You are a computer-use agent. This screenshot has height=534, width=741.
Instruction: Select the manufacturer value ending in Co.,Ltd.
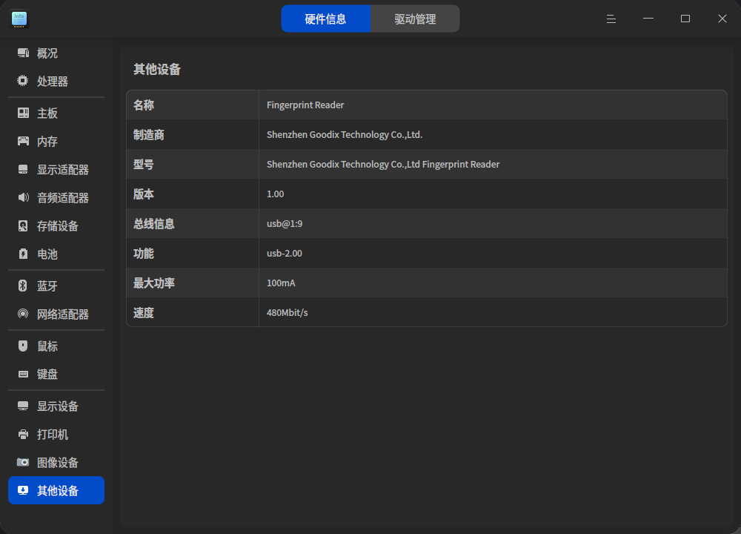point(345,135)
